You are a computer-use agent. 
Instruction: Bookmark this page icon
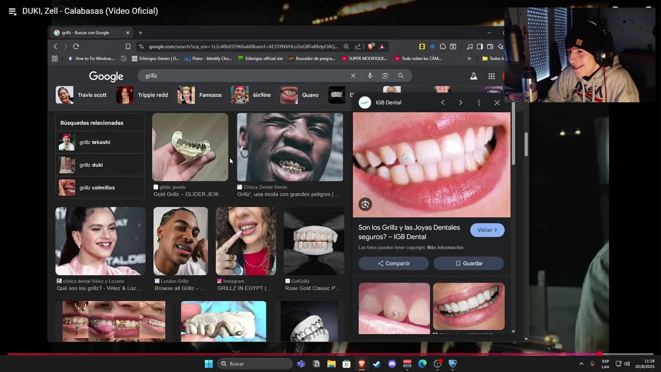point(128,47)
